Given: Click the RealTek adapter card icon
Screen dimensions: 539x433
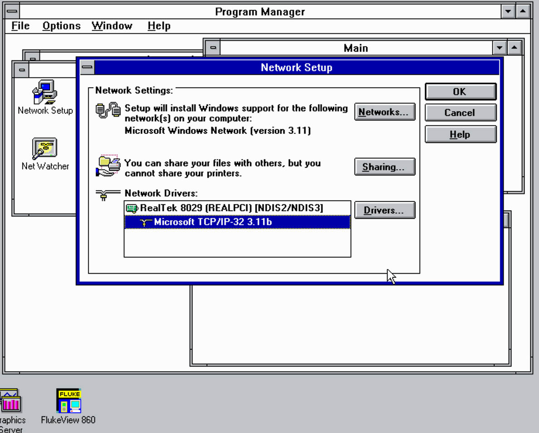Looking at the screenshot, I should pyautogui.click(x=132, y=208).
